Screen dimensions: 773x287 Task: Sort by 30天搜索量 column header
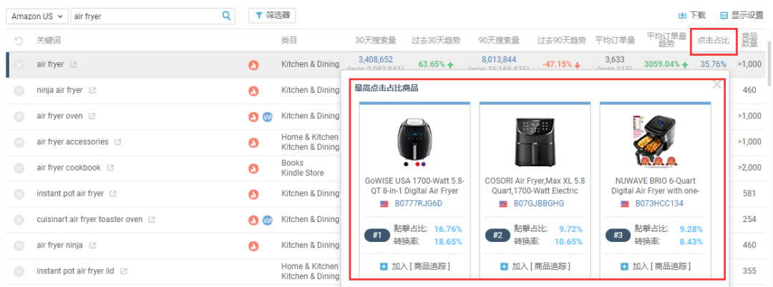click(376, 40)
